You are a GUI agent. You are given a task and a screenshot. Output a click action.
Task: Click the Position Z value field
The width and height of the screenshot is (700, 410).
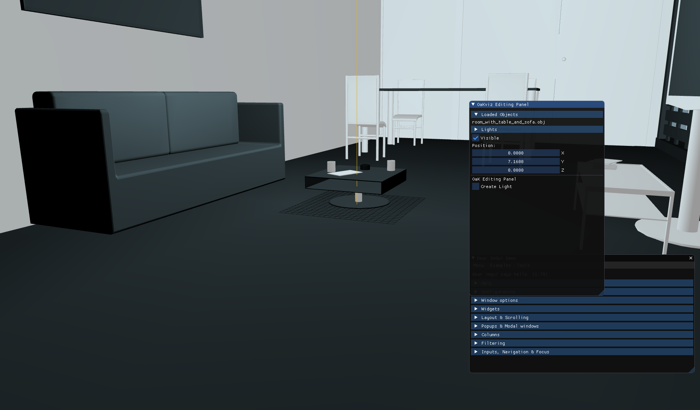coord(515,170)
